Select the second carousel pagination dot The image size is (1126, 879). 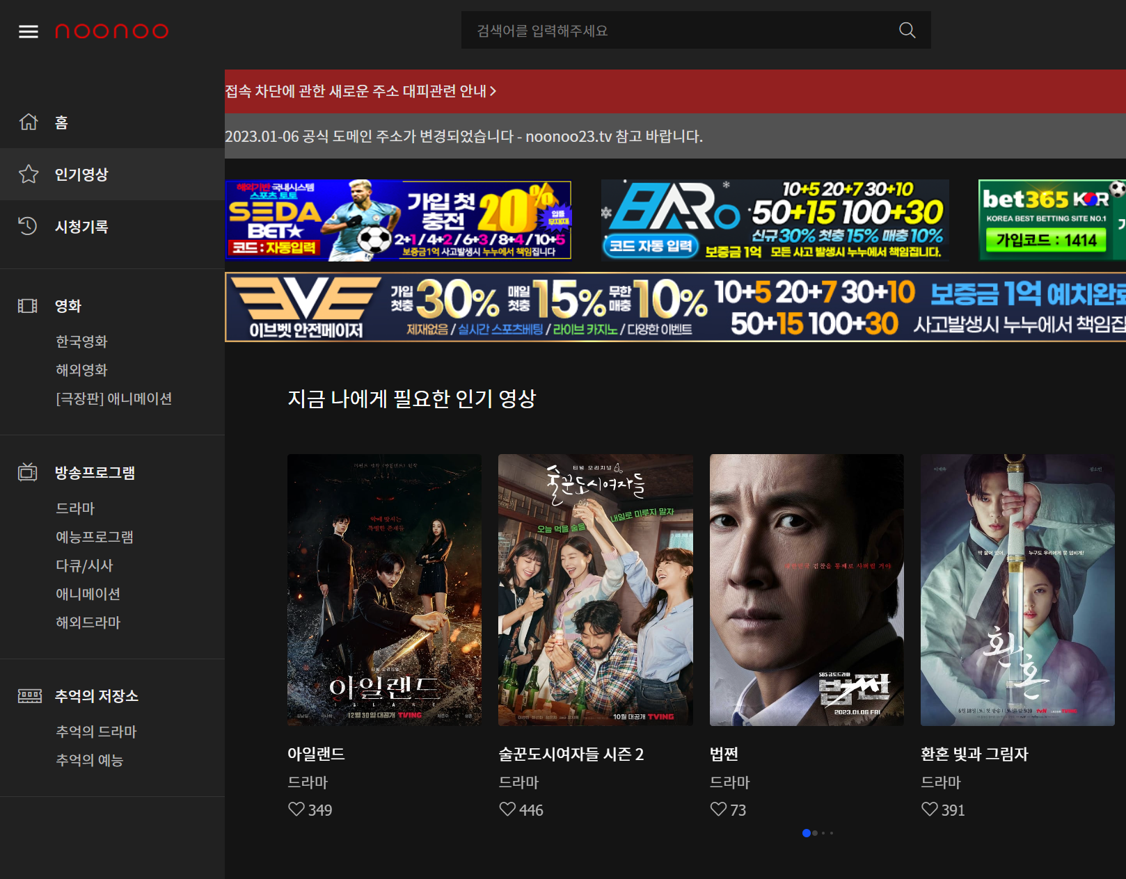(x=815, y=833)
